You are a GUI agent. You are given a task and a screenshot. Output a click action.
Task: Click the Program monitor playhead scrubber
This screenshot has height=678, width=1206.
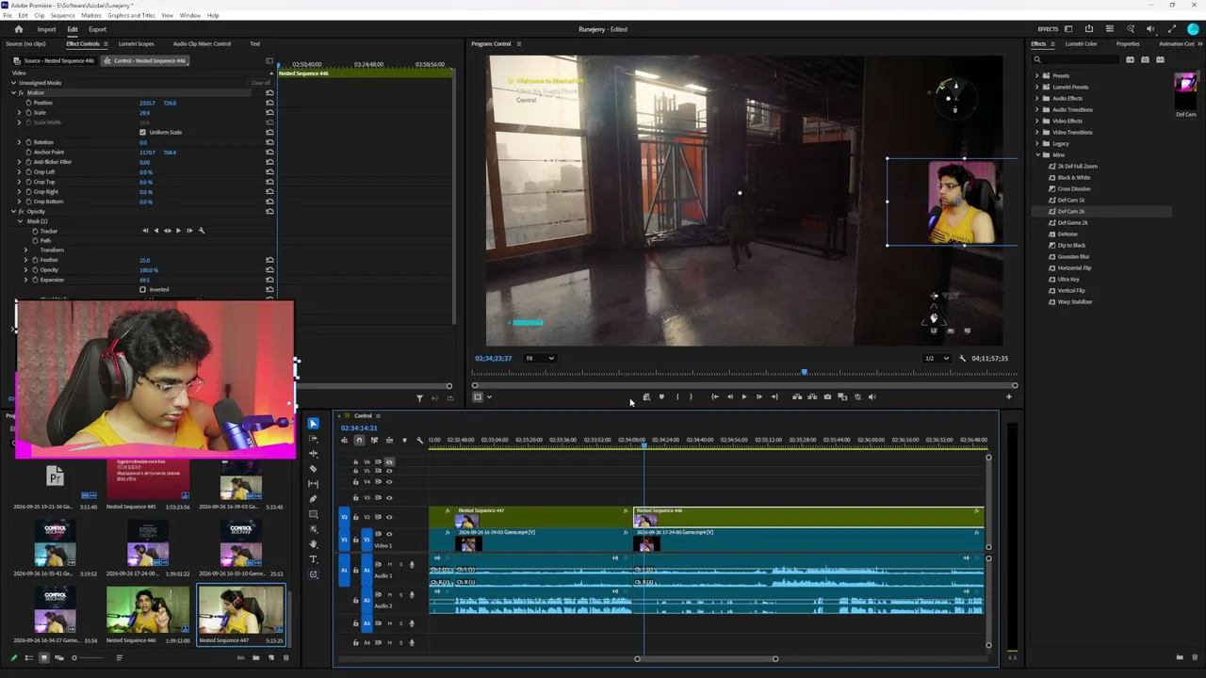tap(804, 373)
